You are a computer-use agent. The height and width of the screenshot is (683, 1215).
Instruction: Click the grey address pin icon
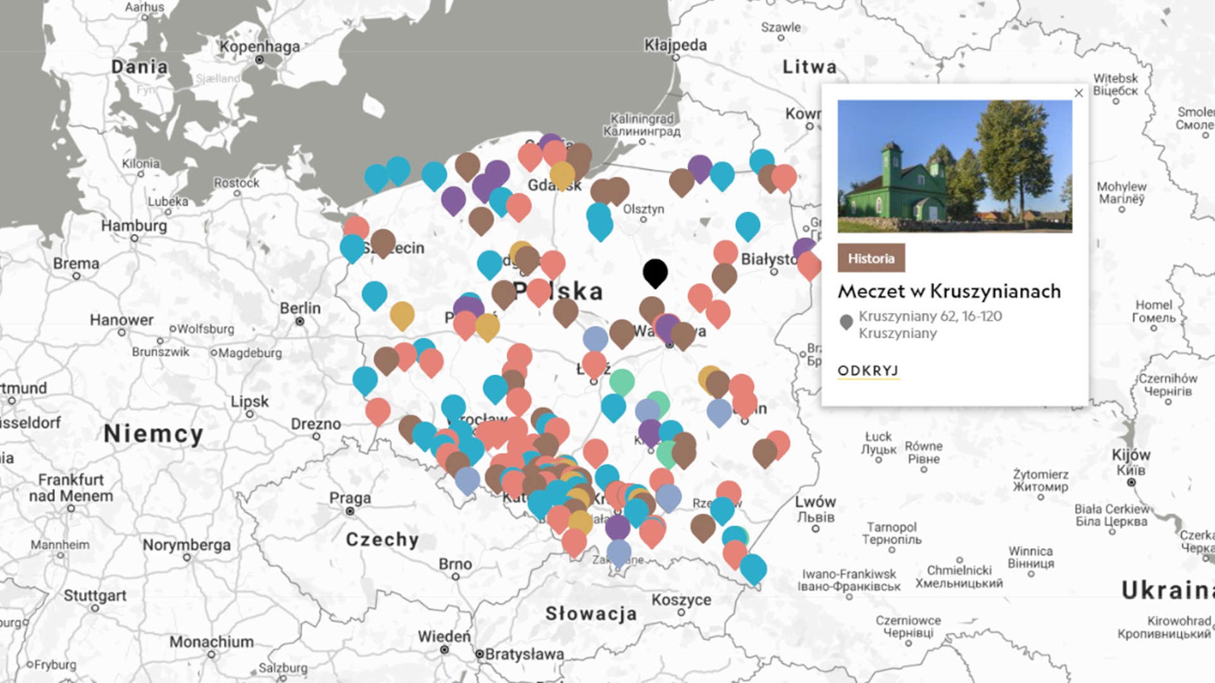point(846,323)
